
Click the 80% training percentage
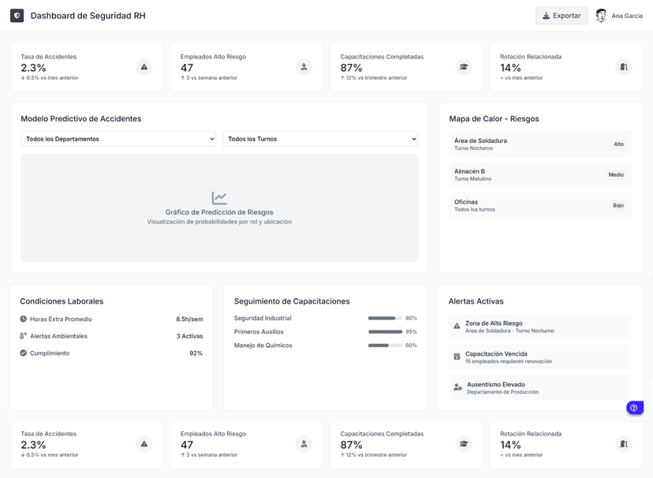(411, 318)
